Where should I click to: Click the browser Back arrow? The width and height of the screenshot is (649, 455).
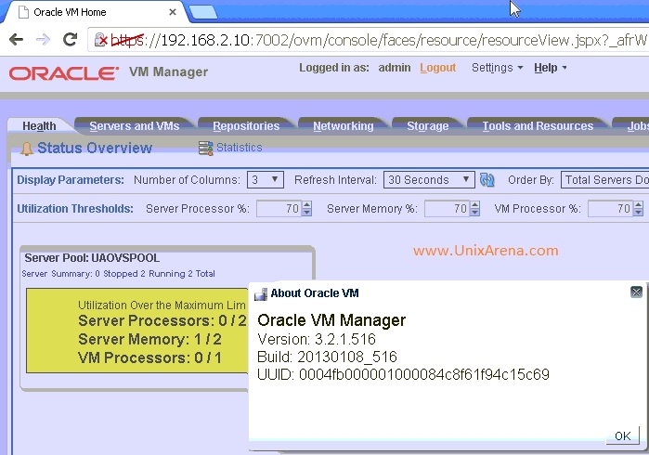point(16,40)
